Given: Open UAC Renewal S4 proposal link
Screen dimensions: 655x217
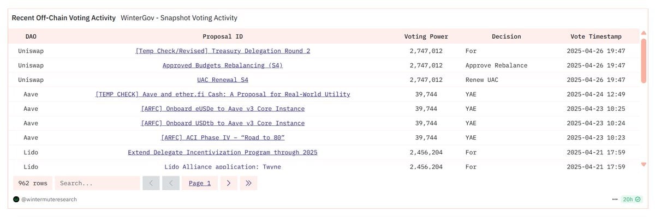Looking at the screenshot, I should [x=223, y=80].
